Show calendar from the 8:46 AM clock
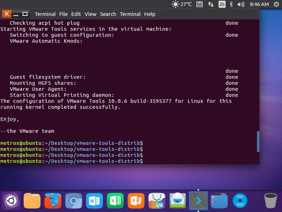Image resolution: width=282 pixels, height=212 pixels. tap(259, 4)
